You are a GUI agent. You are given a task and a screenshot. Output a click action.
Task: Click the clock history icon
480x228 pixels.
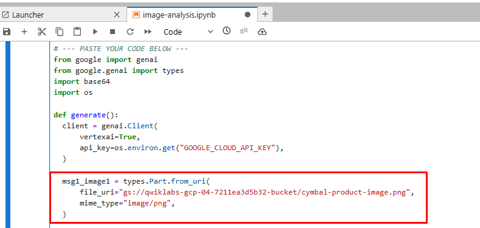tap(226, 30)
